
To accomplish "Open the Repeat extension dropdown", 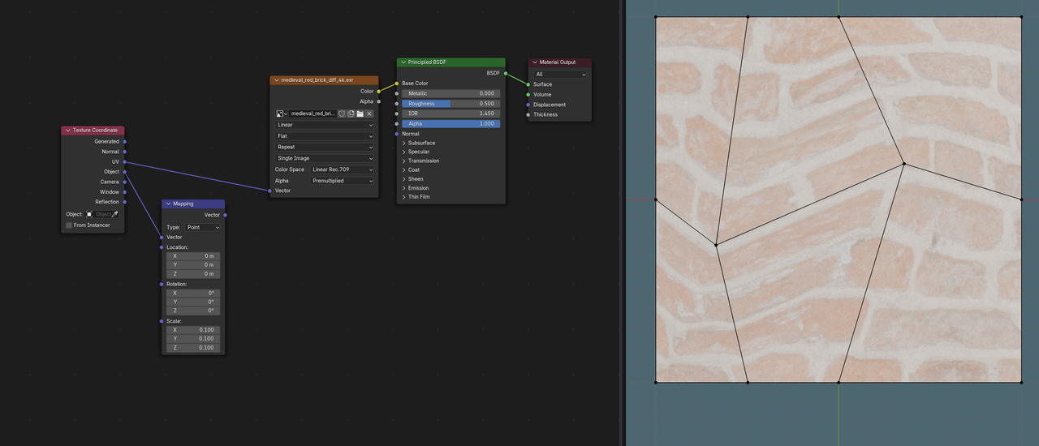I will click(x=324, y=147).
